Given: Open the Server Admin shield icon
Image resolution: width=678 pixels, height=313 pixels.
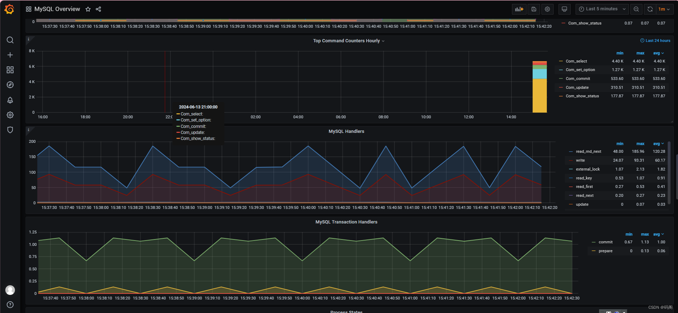Looking at the screenshot, I should click(10, 130).
